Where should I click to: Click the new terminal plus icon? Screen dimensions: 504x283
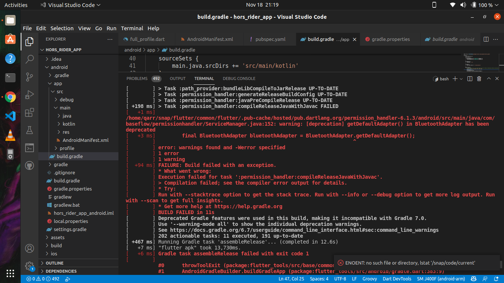click(x=455, y=78)
